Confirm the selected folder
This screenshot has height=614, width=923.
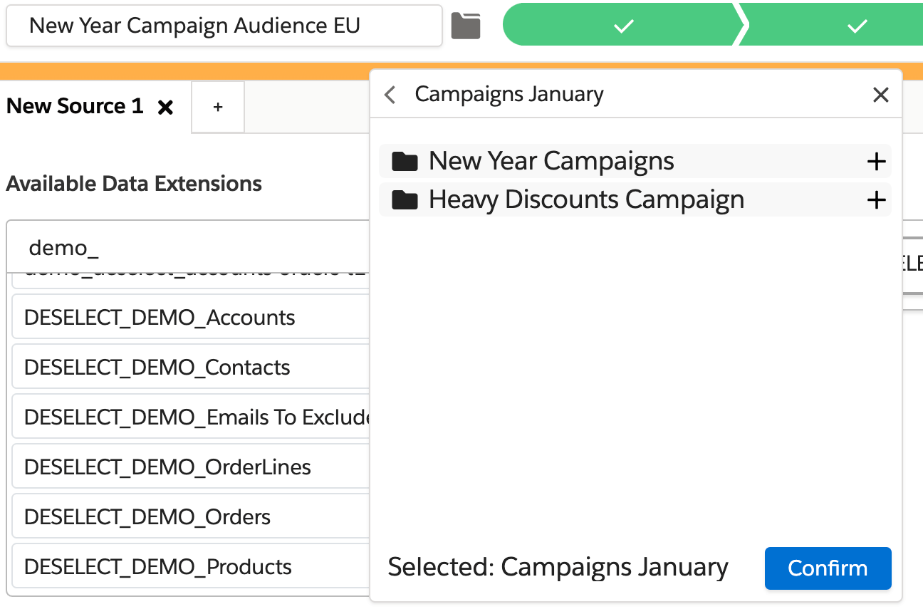tap(828, 568)
